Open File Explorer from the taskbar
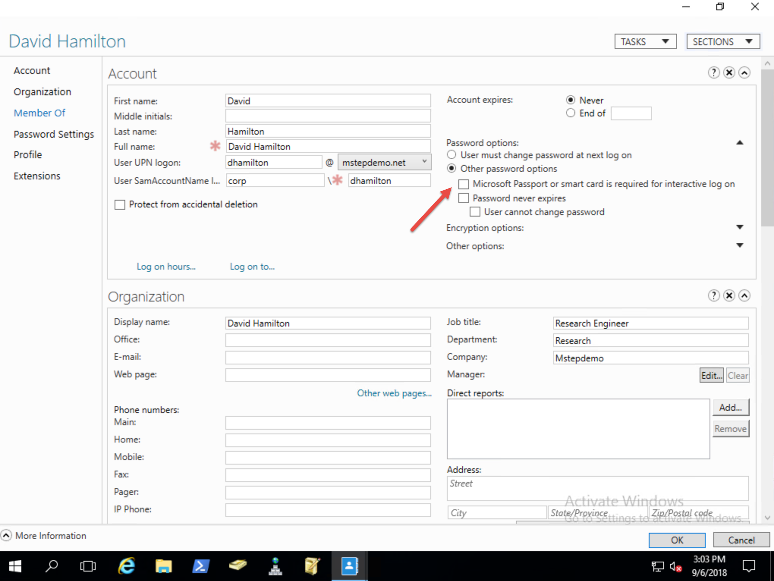This screenshot has width=774, height=581. (x=164, y=566)
